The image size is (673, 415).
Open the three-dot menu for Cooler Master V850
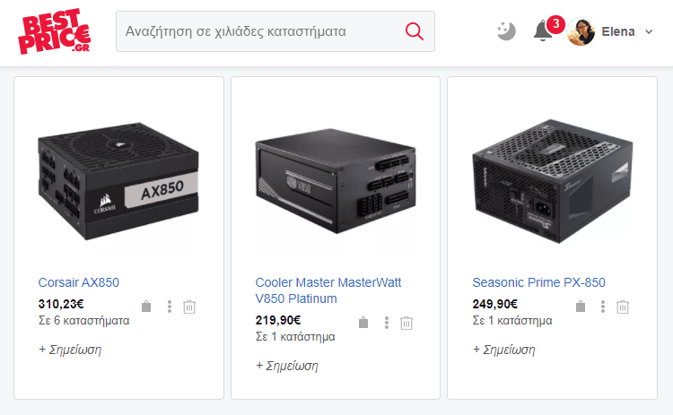tap(387, 323)
